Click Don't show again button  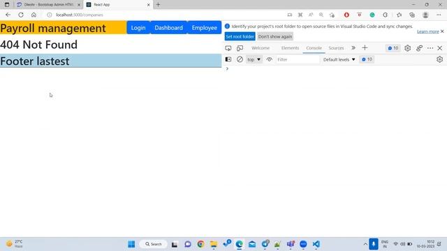pyautogui.click(x=275, y=36)
